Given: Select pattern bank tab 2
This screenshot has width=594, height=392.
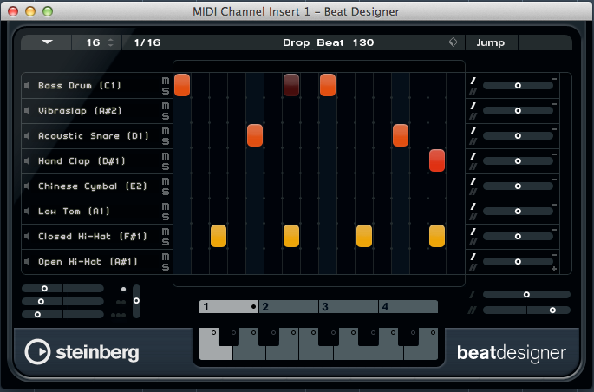Looking at the screenshot, I should click(x=289, y=306).
